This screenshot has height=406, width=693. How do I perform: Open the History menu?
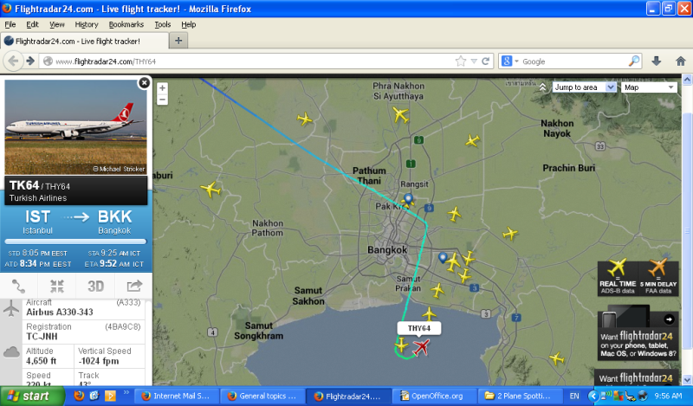click(x=87, y=24)
